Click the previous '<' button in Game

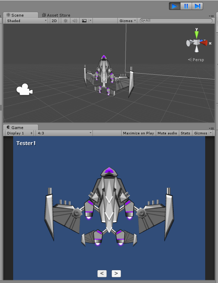tap(102, 273)
